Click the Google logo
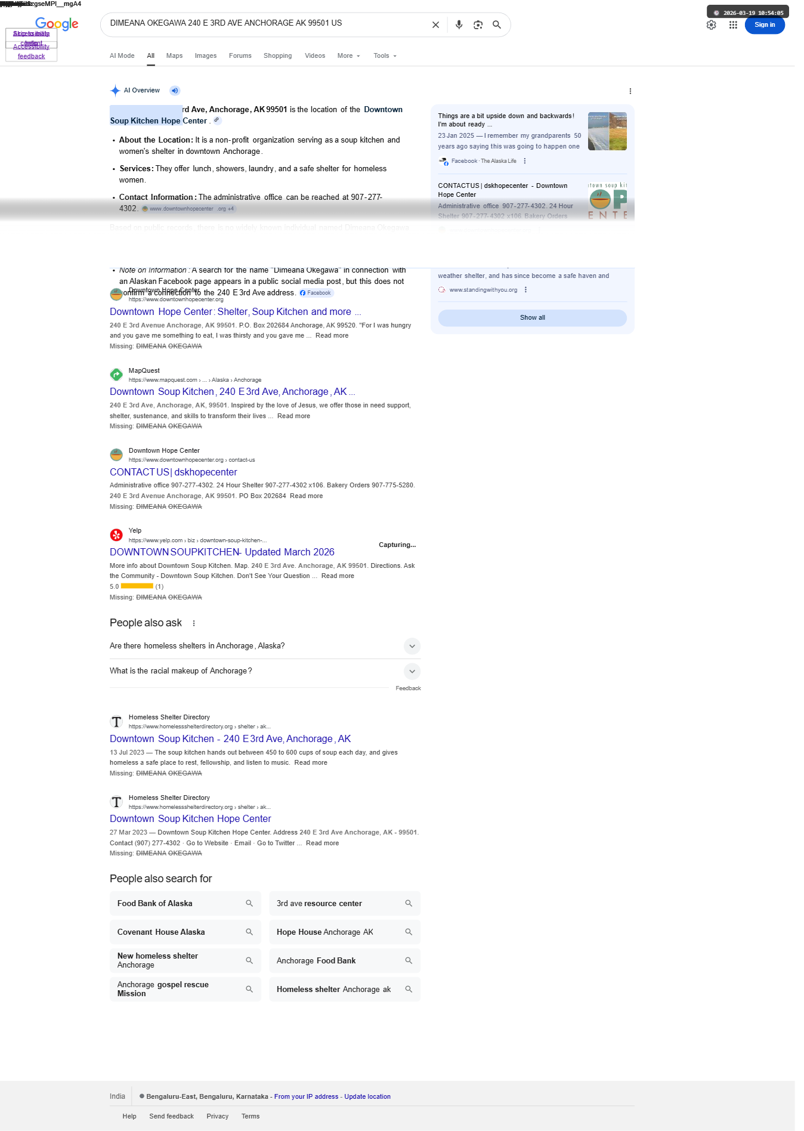The width and height of the screenshot is (804, 1131). pyautogui.click(x=57, y=24)
